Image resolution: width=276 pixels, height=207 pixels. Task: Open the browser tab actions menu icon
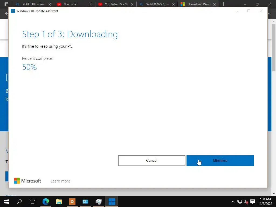click(x=6, y=4)
